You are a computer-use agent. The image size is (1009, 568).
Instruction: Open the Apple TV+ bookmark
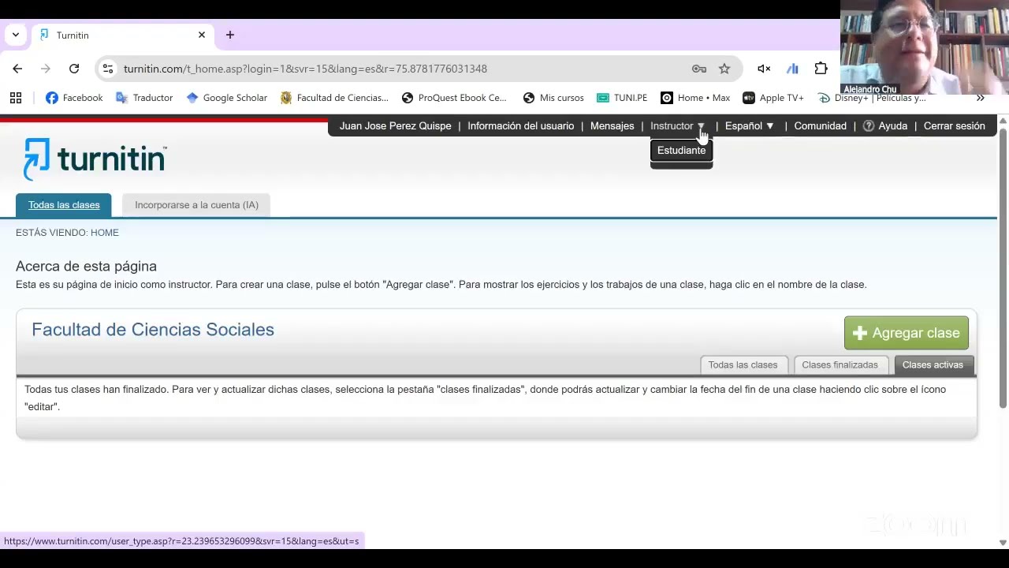pyautogui.click(x=773, y=98)
